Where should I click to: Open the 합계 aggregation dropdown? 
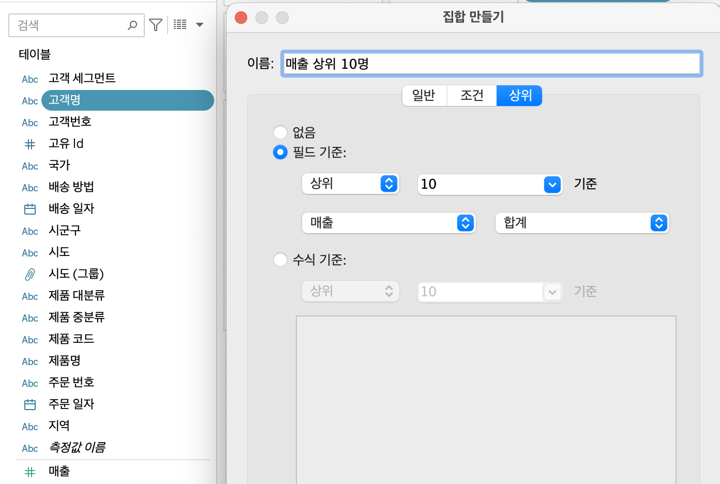coord(582,223)
